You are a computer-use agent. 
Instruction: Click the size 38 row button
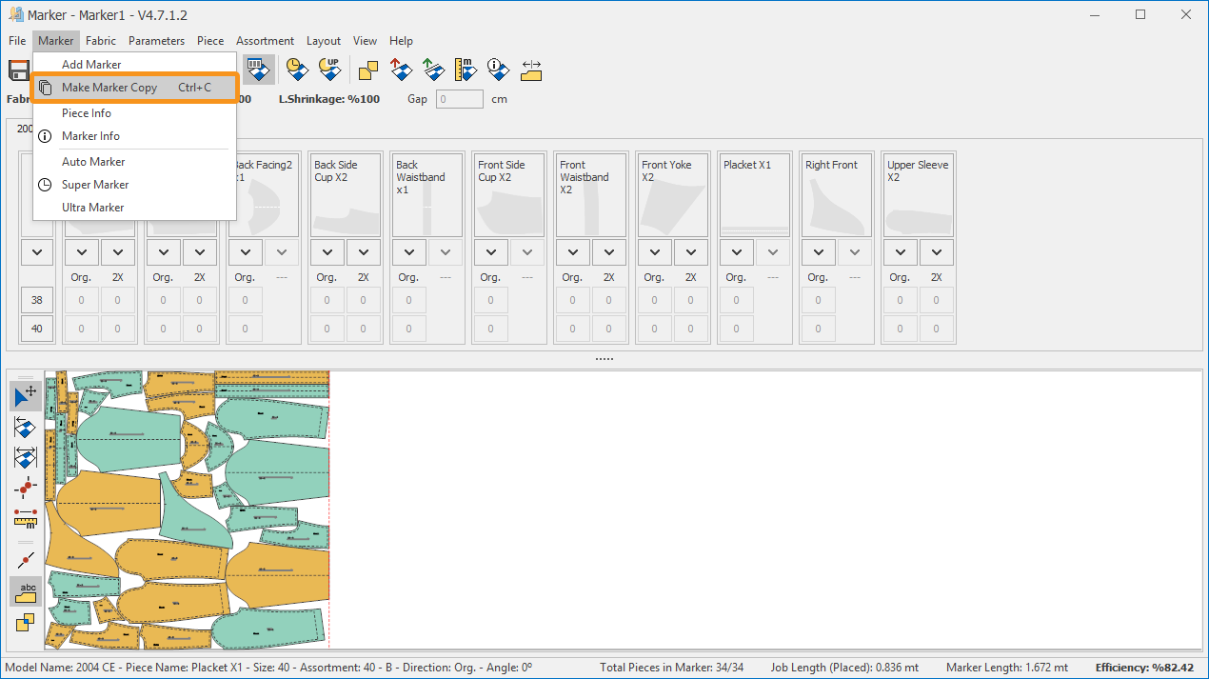point(37,300)
